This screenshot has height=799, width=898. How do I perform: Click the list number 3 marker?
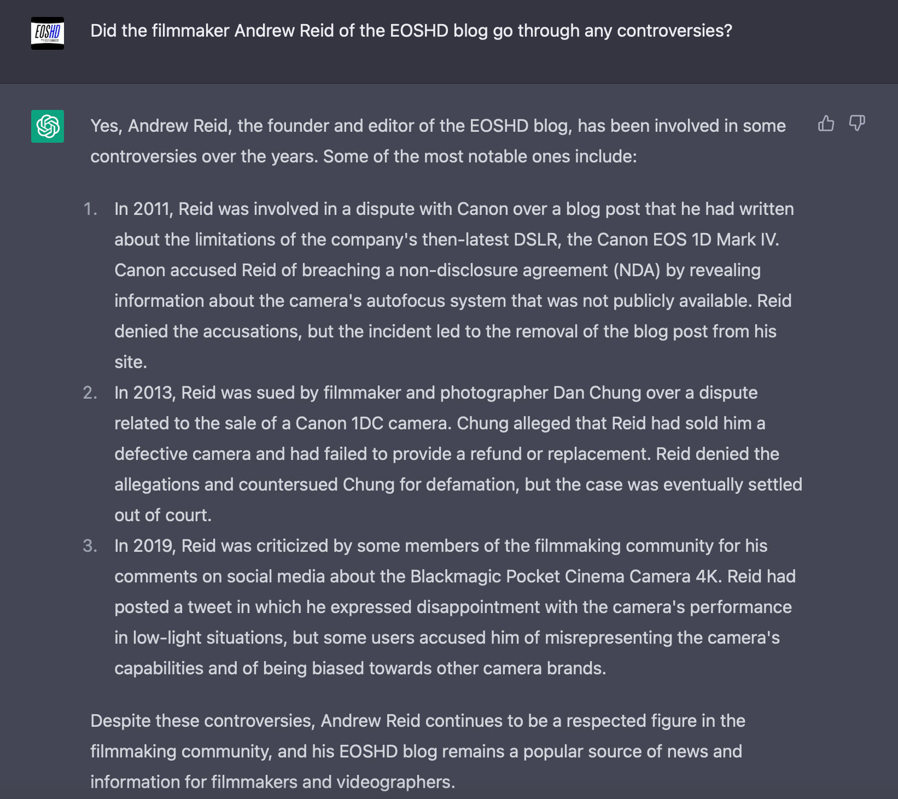[90, 546]
